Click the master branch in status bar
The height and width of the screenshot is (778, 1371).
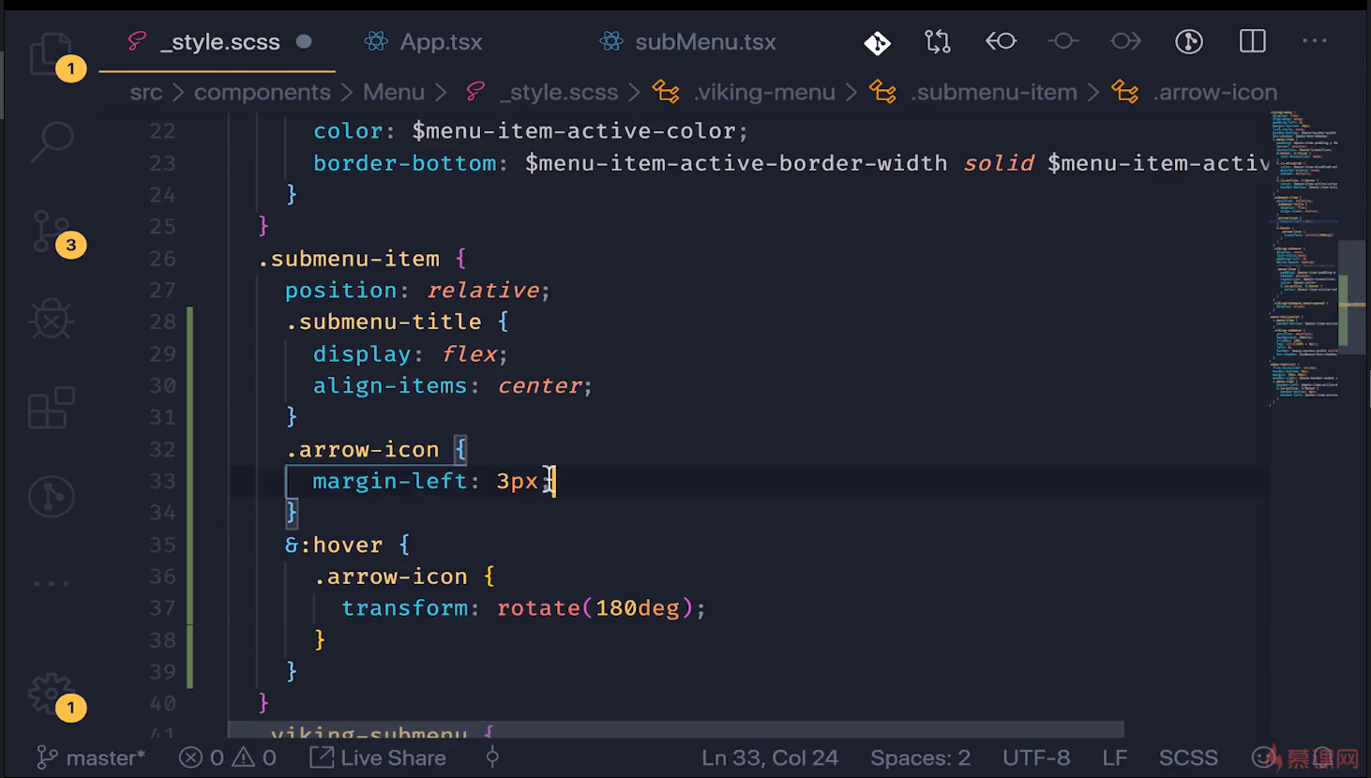92,757
